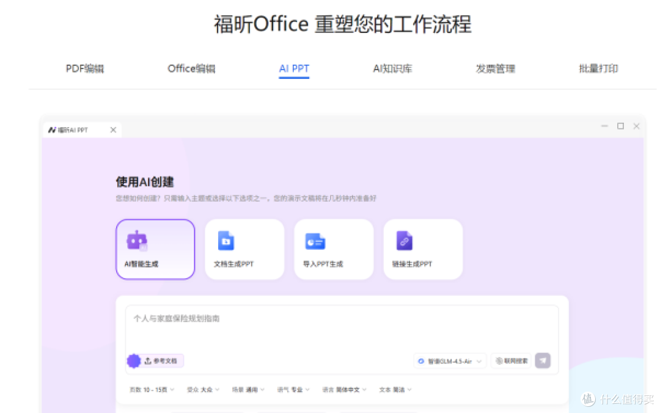The image size is (660, 413).
Task: Click the 链接生成PPT link icon
Action: coord(405,241)
